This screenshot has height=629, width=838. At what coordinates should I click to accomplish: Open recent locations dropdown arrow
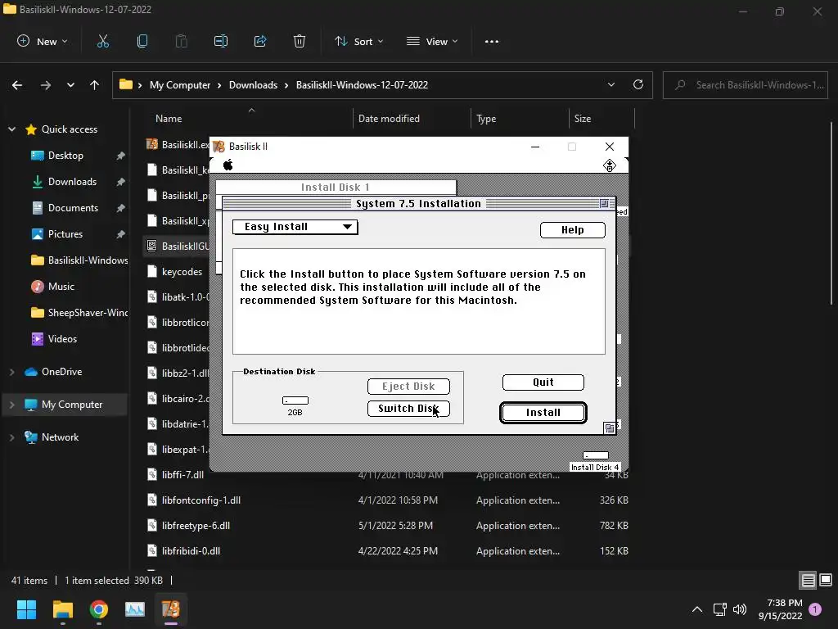point(70,85)
